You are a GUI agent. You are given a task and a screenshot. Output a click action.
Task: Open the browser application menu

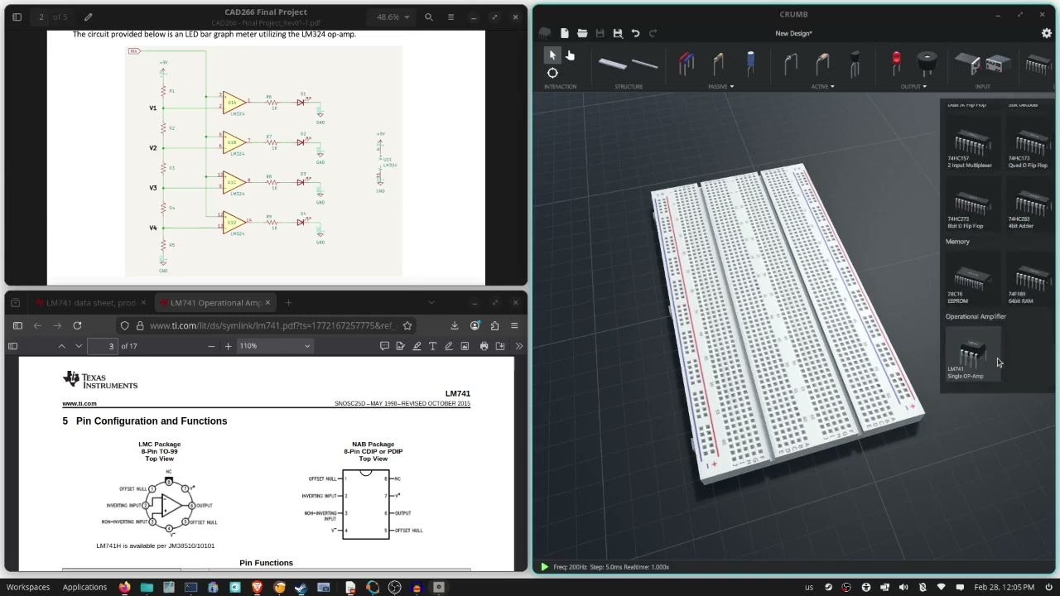coord(514,325)
